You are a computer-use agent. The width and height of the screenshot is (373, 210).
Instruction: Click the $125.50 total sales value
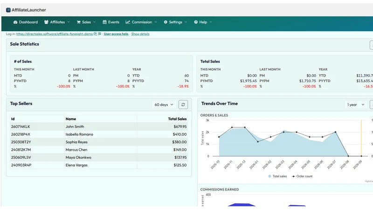(x=180, y=165)
